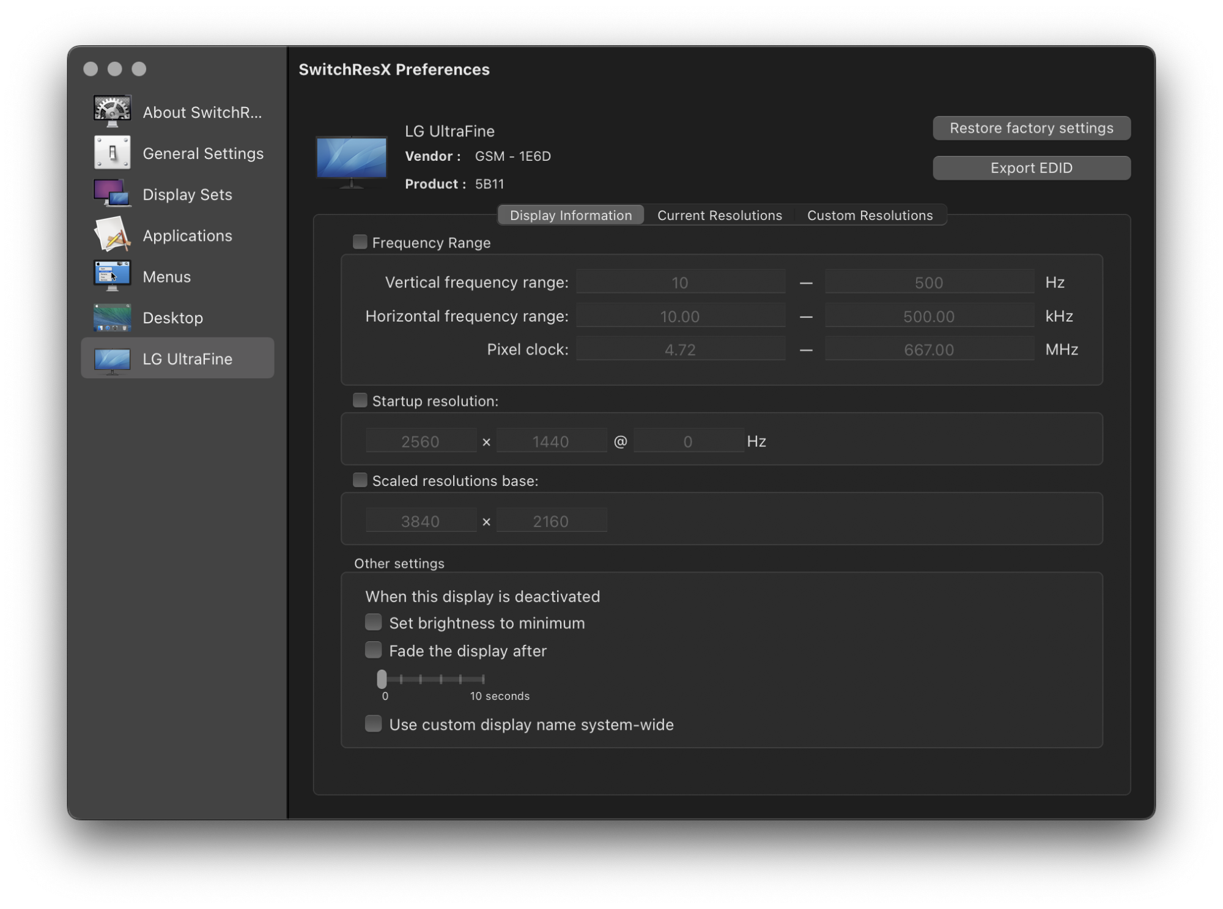Click the third window control (zoom)
The width and height of the screenshot is (1223, 909).
pyautogui.click(x=139, y=68)
